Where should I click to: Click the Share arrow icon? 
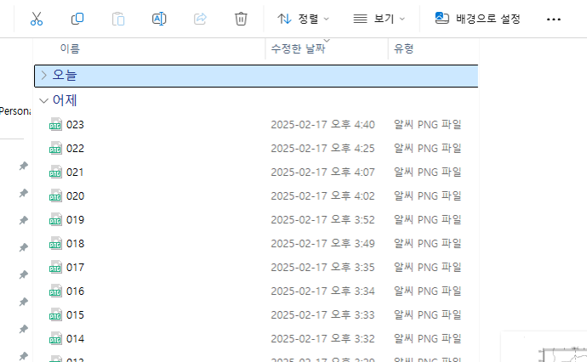pos(200,19)
